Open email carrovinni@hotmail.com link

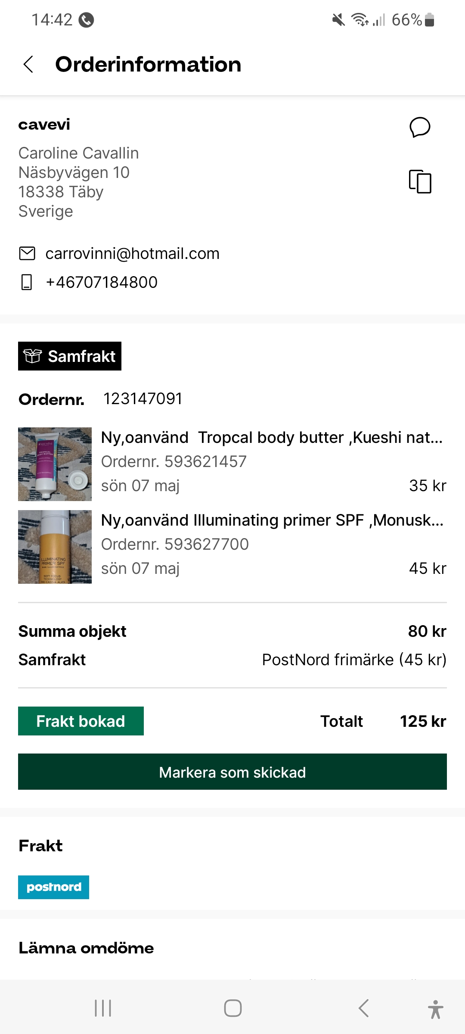coord(133,253)
